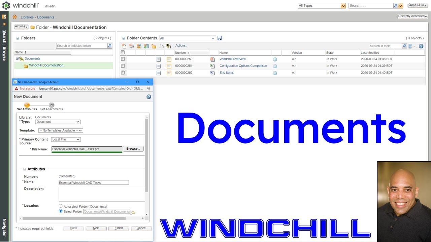
Task: Click orange arrow icon at top of side navigator
Action: coord(4,16)
